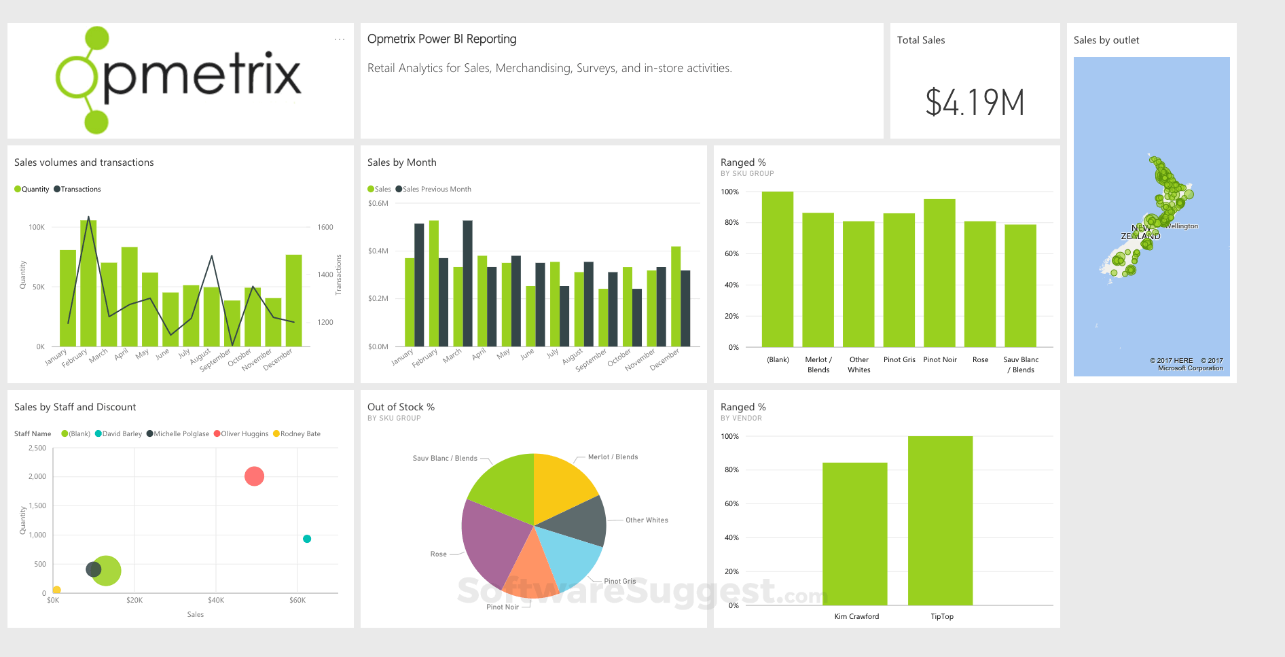Screen dimensions: 1285x657
Task: Select the Kim Crawford vendor bar
Action: pos(855,534)
